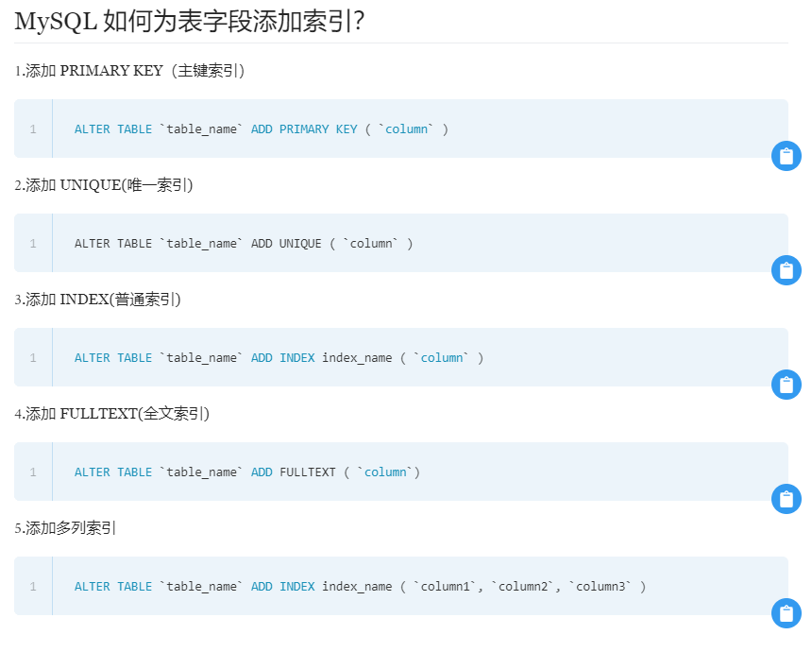Copy the ADD FULLTEXT code snippet
Viewport: 812px width, 652px height.
point(787,499)
